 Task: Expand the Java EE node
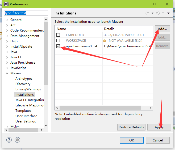coord(7,57)
